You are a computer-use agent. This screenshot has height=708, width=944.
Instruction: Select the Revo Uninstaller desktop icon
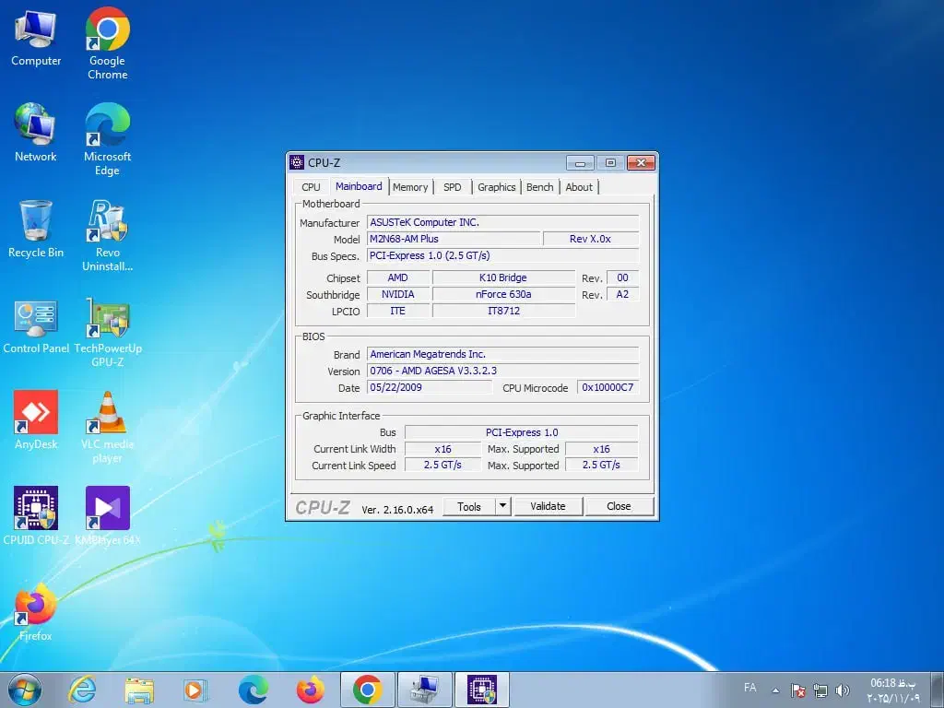coord(108,223)
